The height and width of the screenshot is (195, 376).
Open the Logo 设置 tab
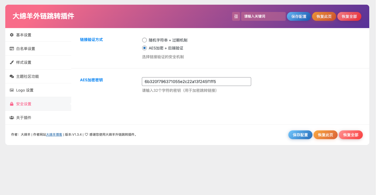[38, 90]
